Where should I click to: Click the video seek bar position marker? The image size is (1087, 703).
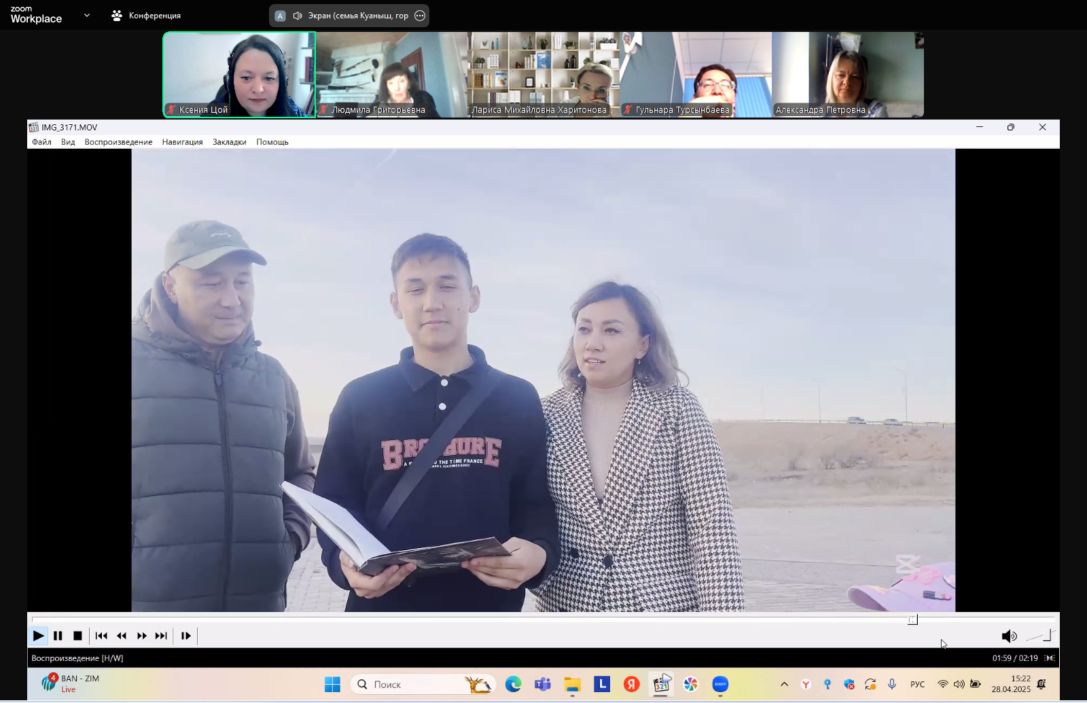[912, 619]
